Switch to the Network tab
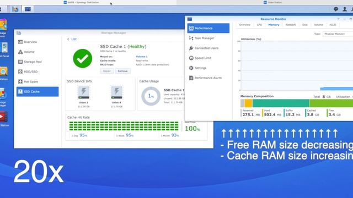This screenshot has height=198, width=353. click(291, 25)
